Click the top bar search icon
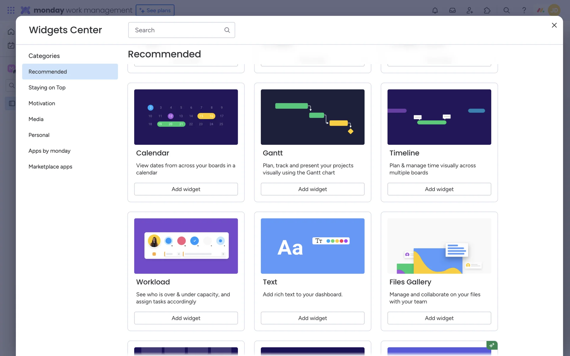570x356 pixels. pyautogui.click(x=506, y=10)
